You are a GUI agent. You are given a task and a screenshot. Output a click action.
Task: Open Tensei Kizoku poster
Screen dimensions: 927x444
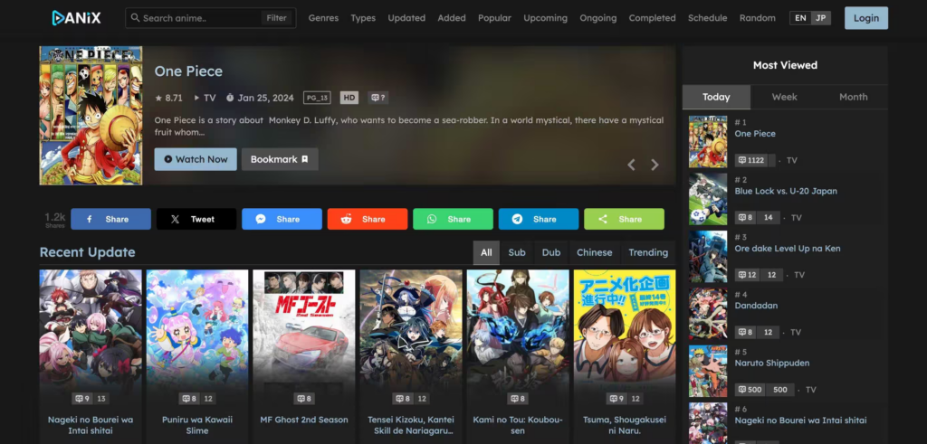coord(411,337)
